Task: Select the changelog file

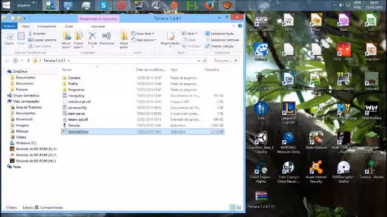Action: coord(76,96)
